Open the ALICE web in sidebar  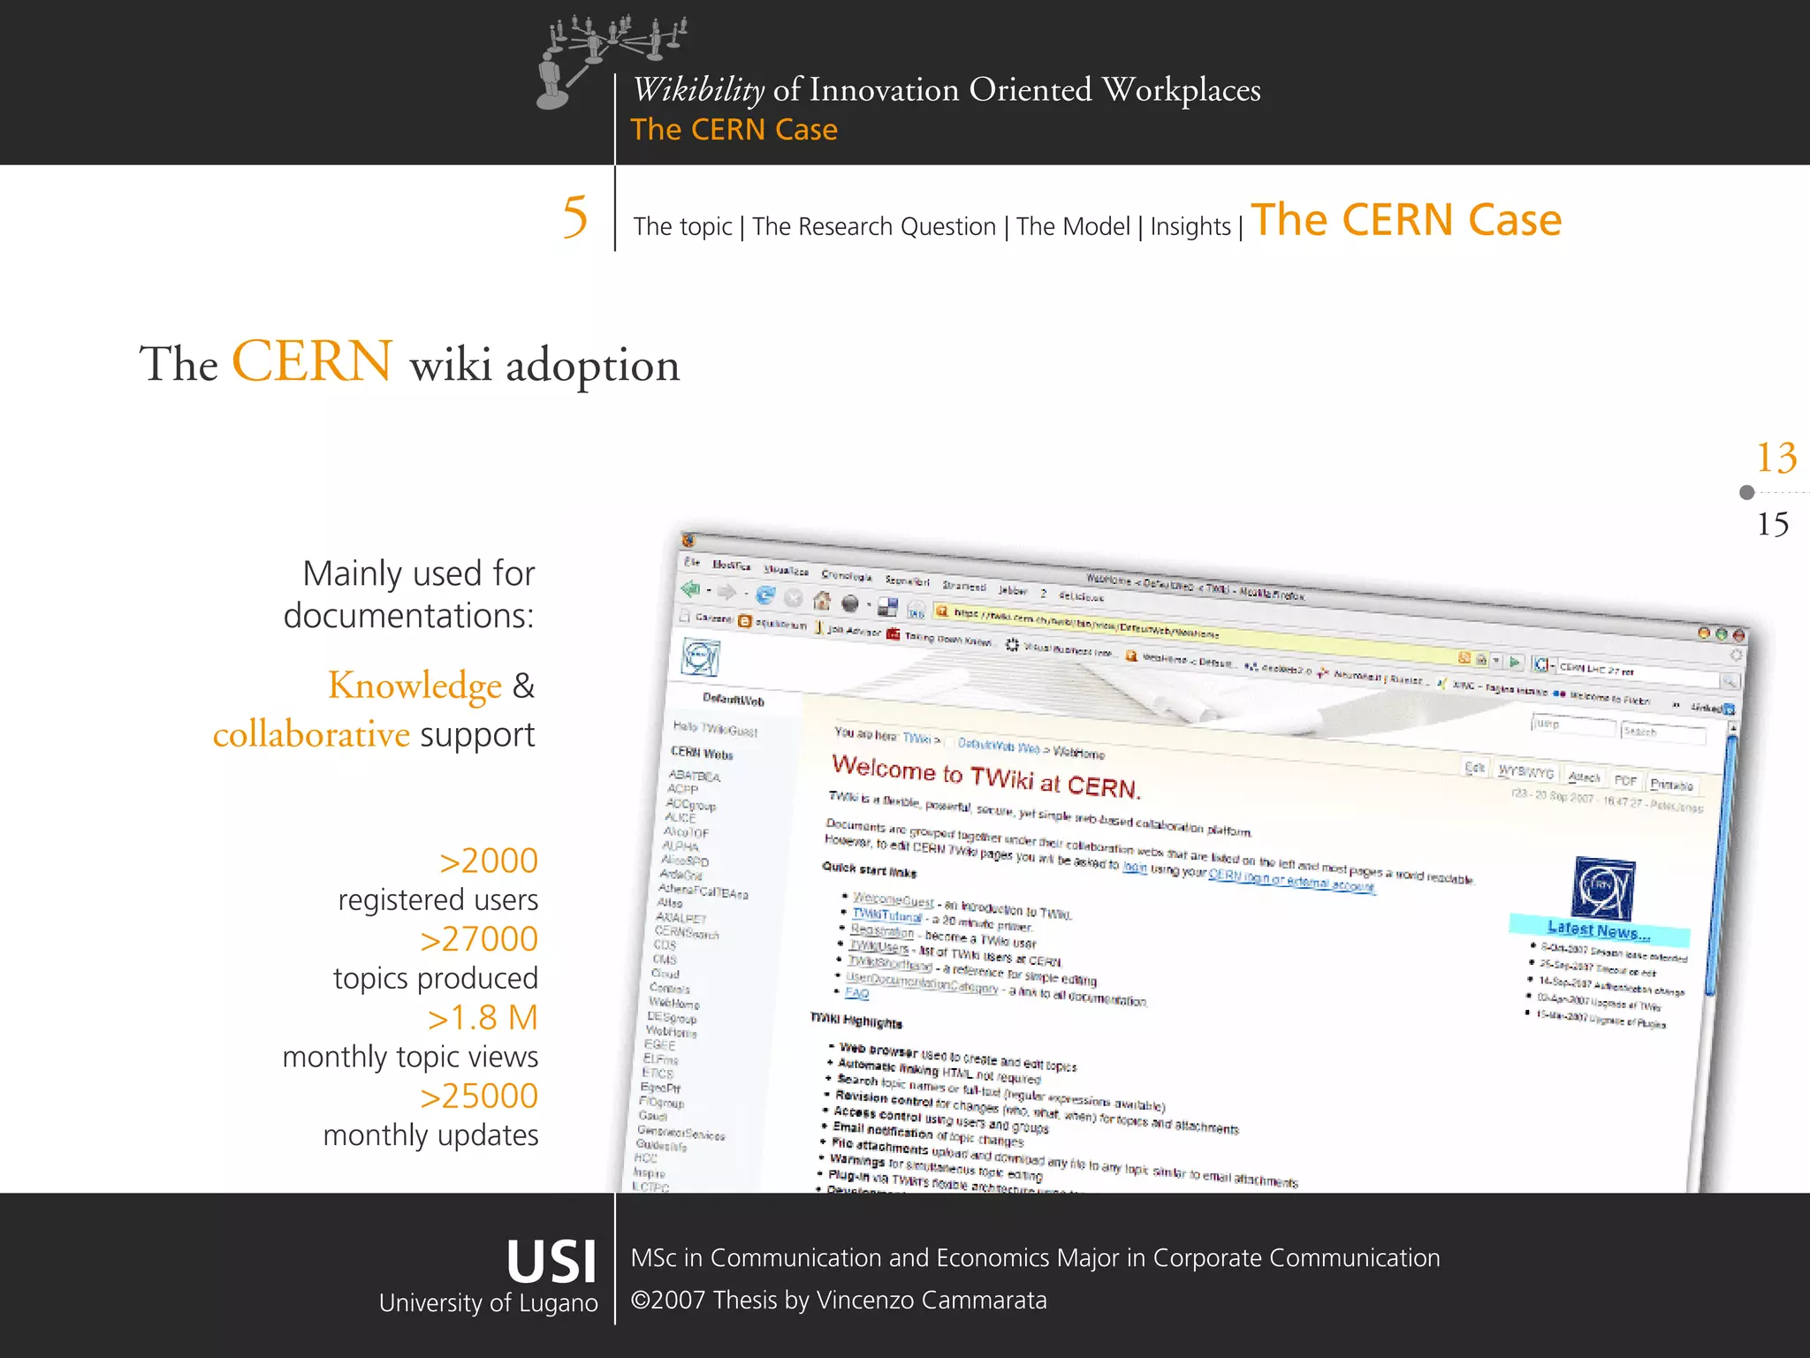(681, 818)
